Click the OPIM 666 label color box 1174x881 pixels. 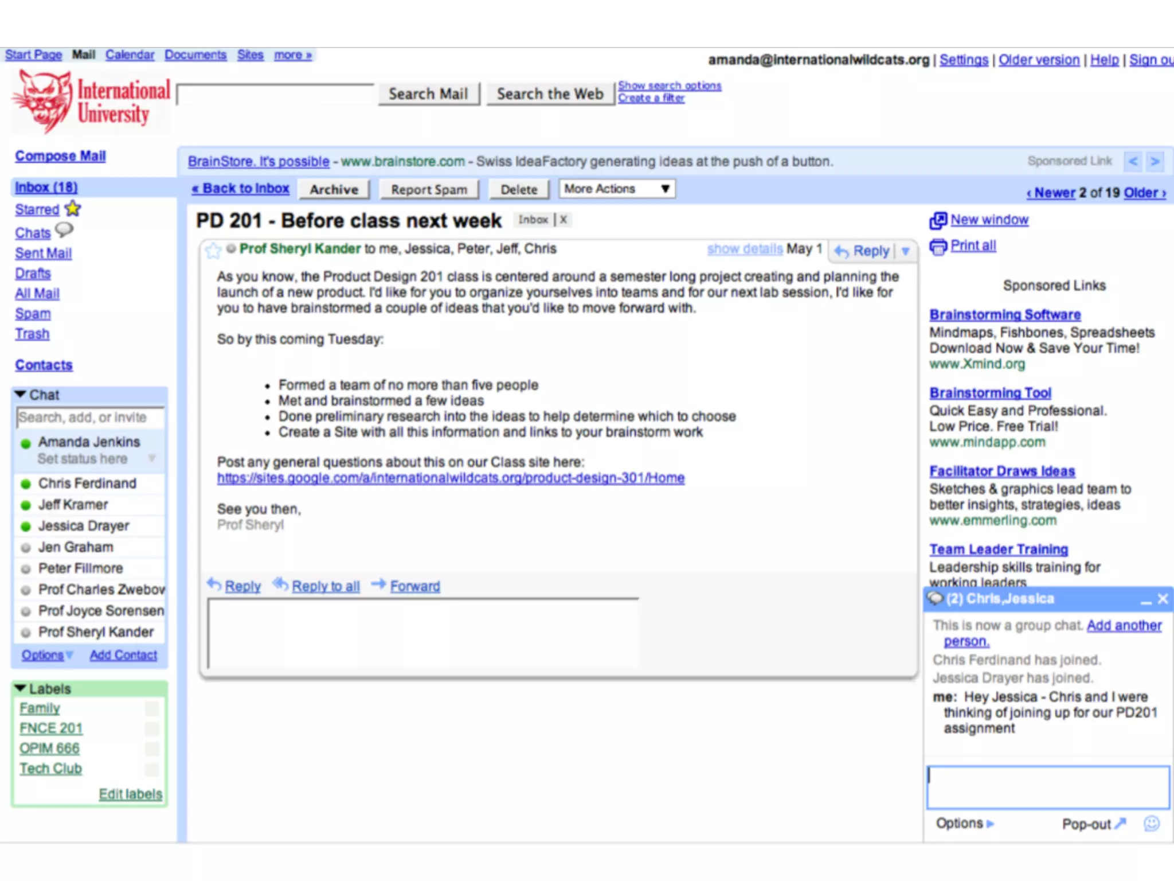(x=152, y=749)
